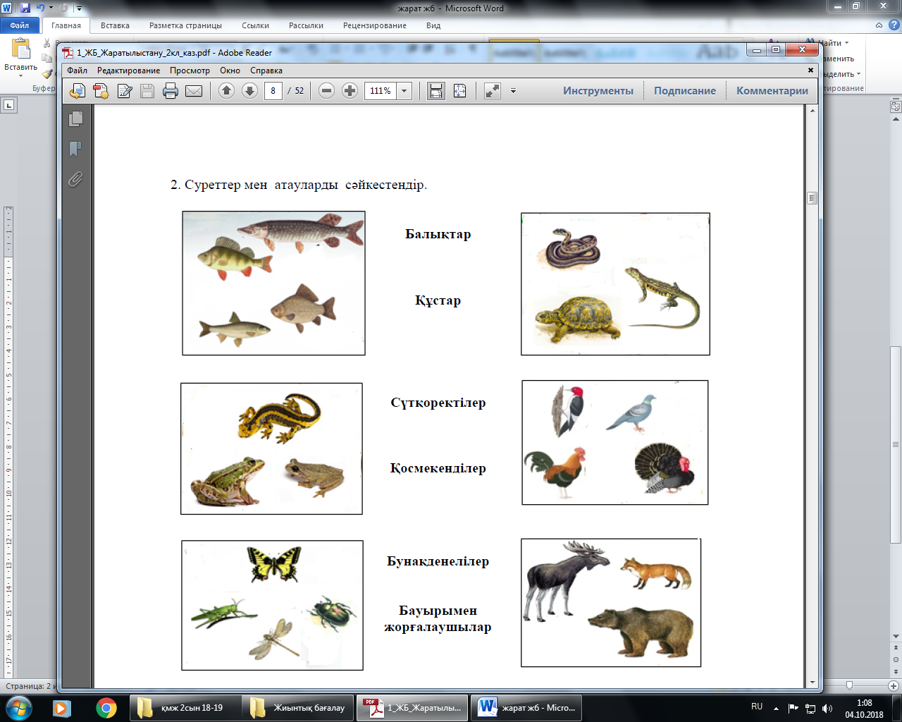The height and width of the screenshot is (722, 902).
Task: Open the қмж 2сын 18-19 folder taskbar button
Action: [x=185, y=707]
